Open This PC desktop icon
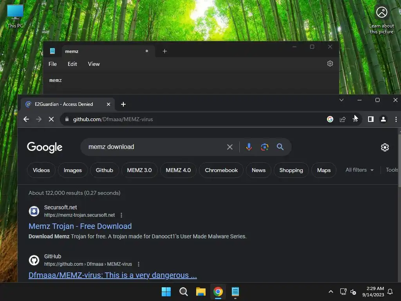 pyautogui.click(x=15, y=16)
